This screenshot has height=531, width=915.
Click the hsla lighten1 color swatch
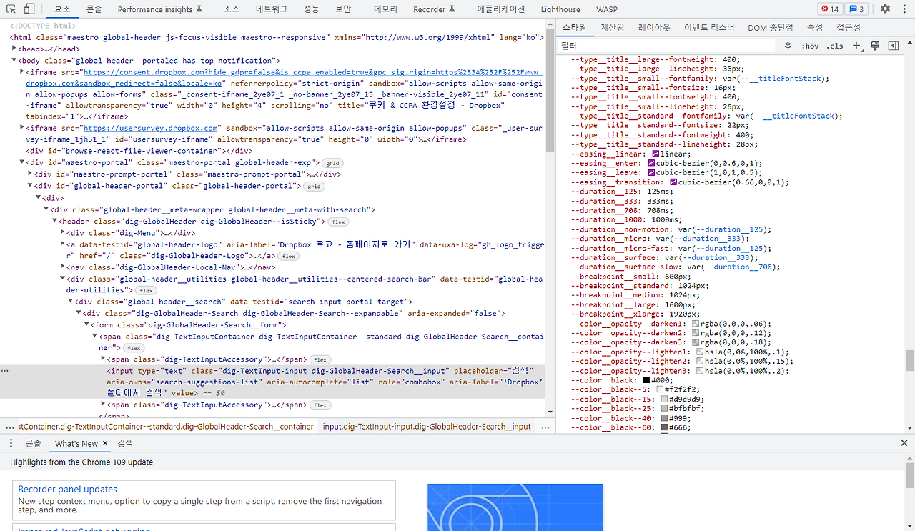point(700,352)
